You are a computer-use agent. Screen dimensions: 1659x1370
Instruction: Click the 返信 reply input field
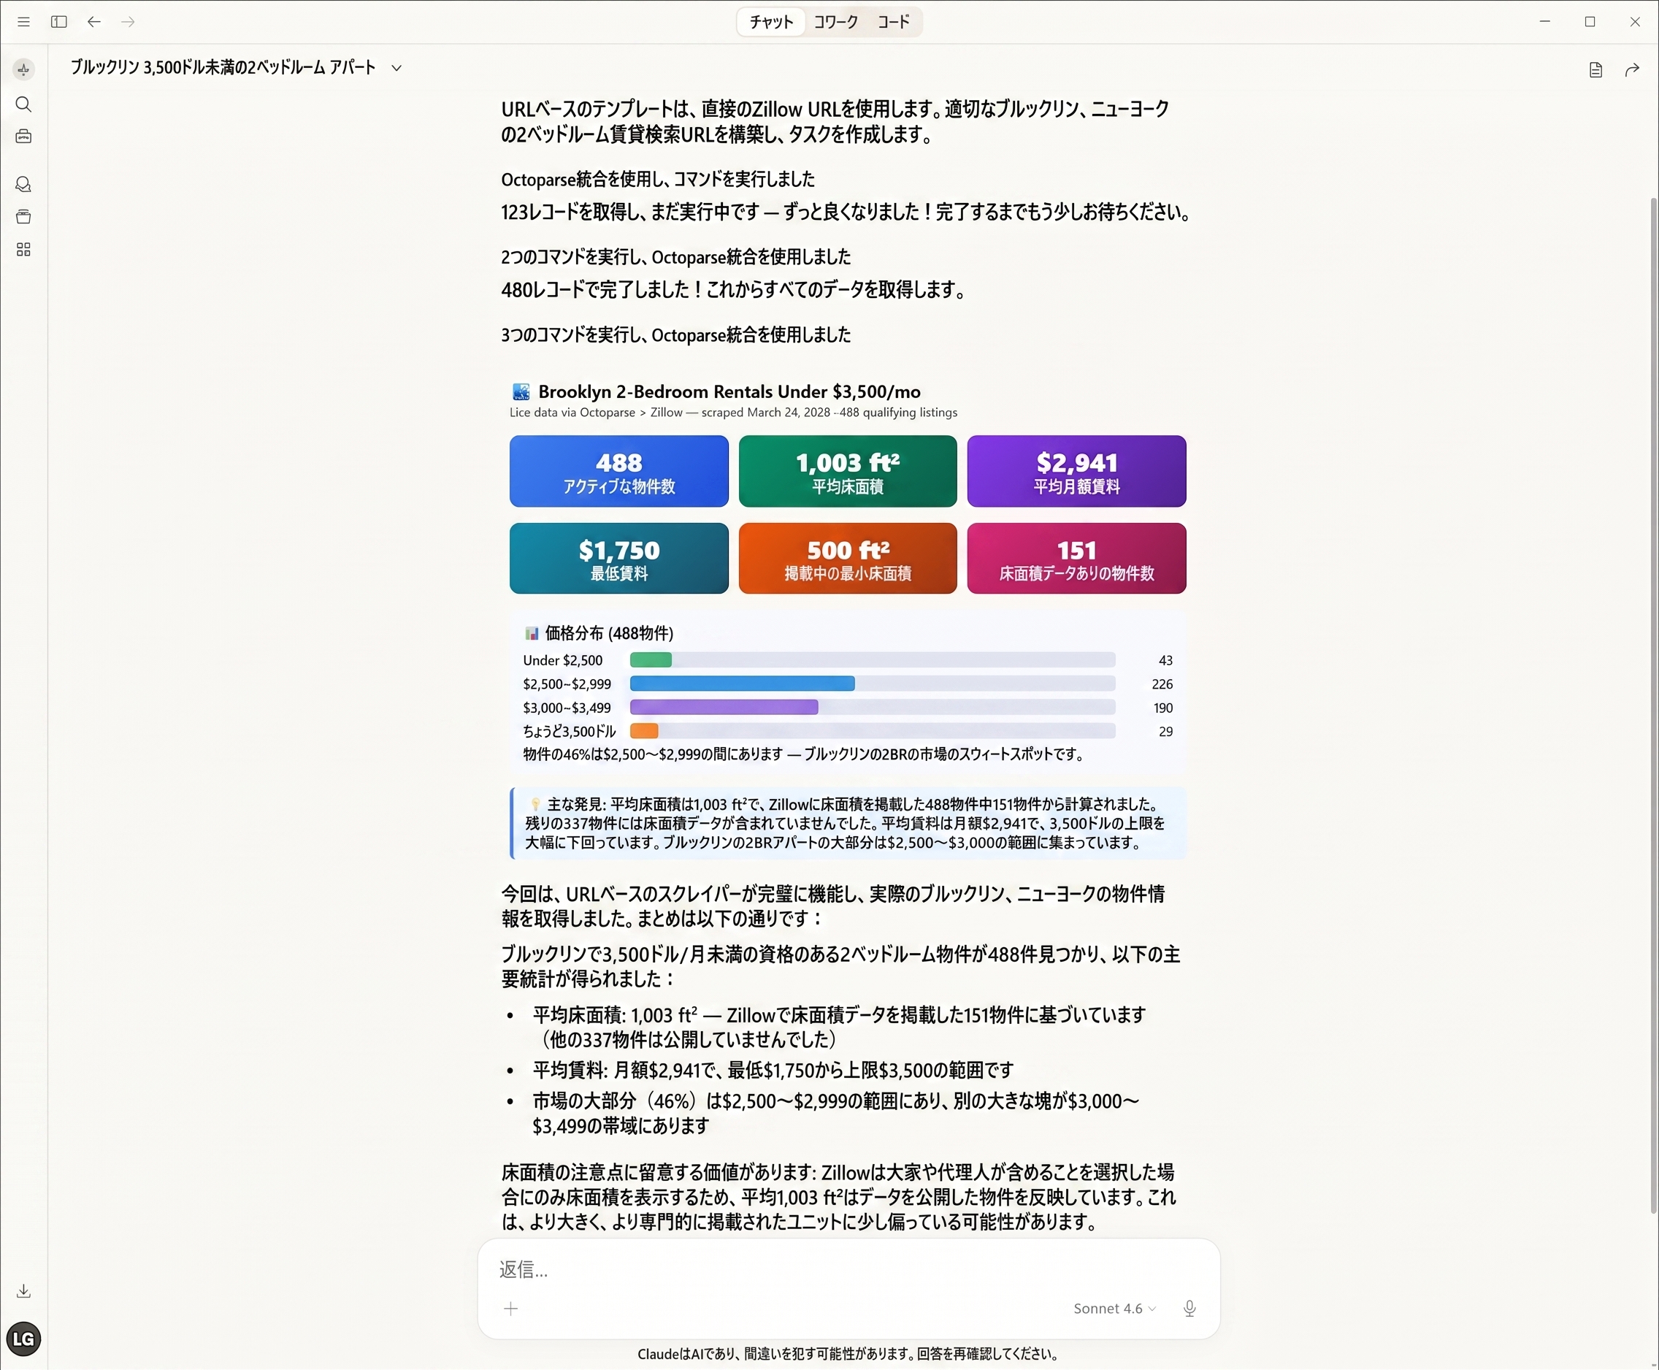(848, 1269)
